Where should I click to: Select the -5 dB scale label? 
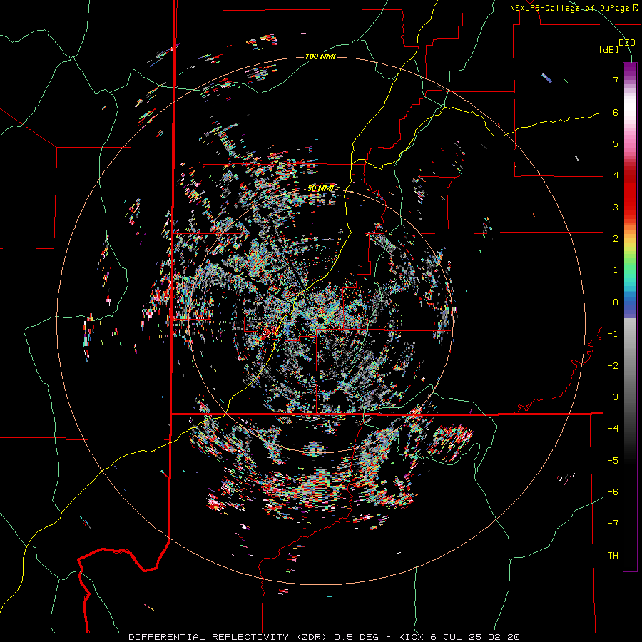click(613, 461)
